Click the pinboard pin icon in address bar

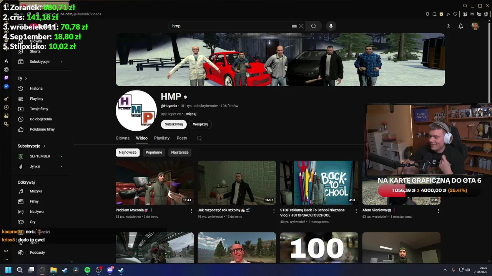coord(427,14)
